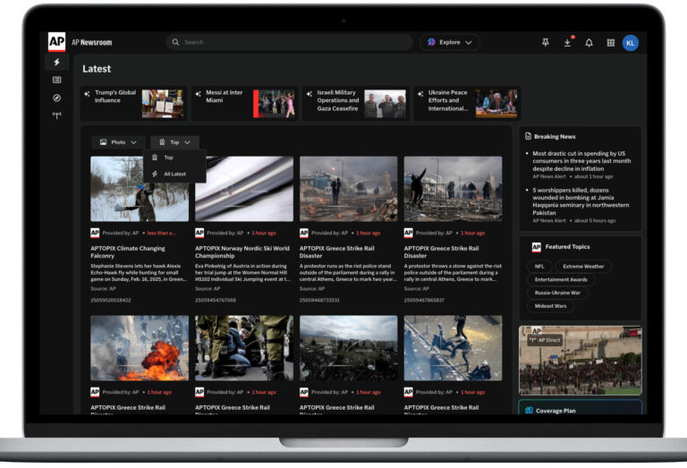Expand the Explore dropdown
This screenshot has width=687, height=468.
pyautogui.click(x=450, y=42)
